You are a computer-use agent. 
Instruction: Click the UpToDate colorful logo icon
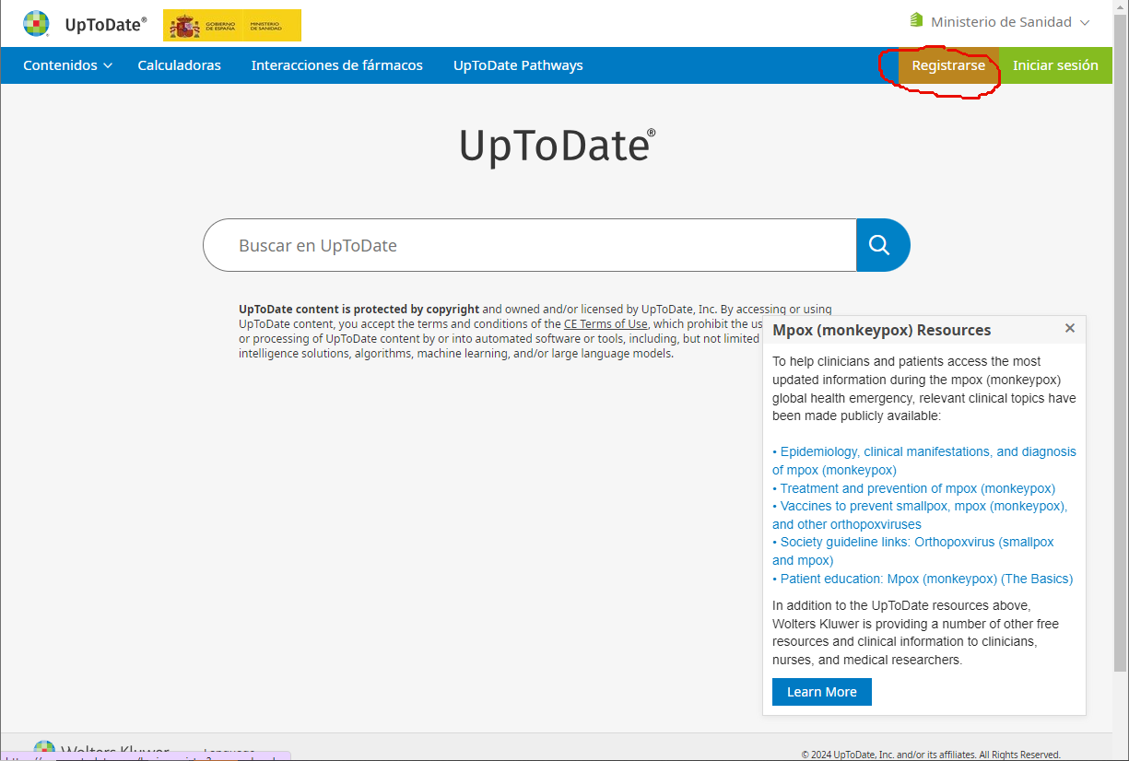36,24
